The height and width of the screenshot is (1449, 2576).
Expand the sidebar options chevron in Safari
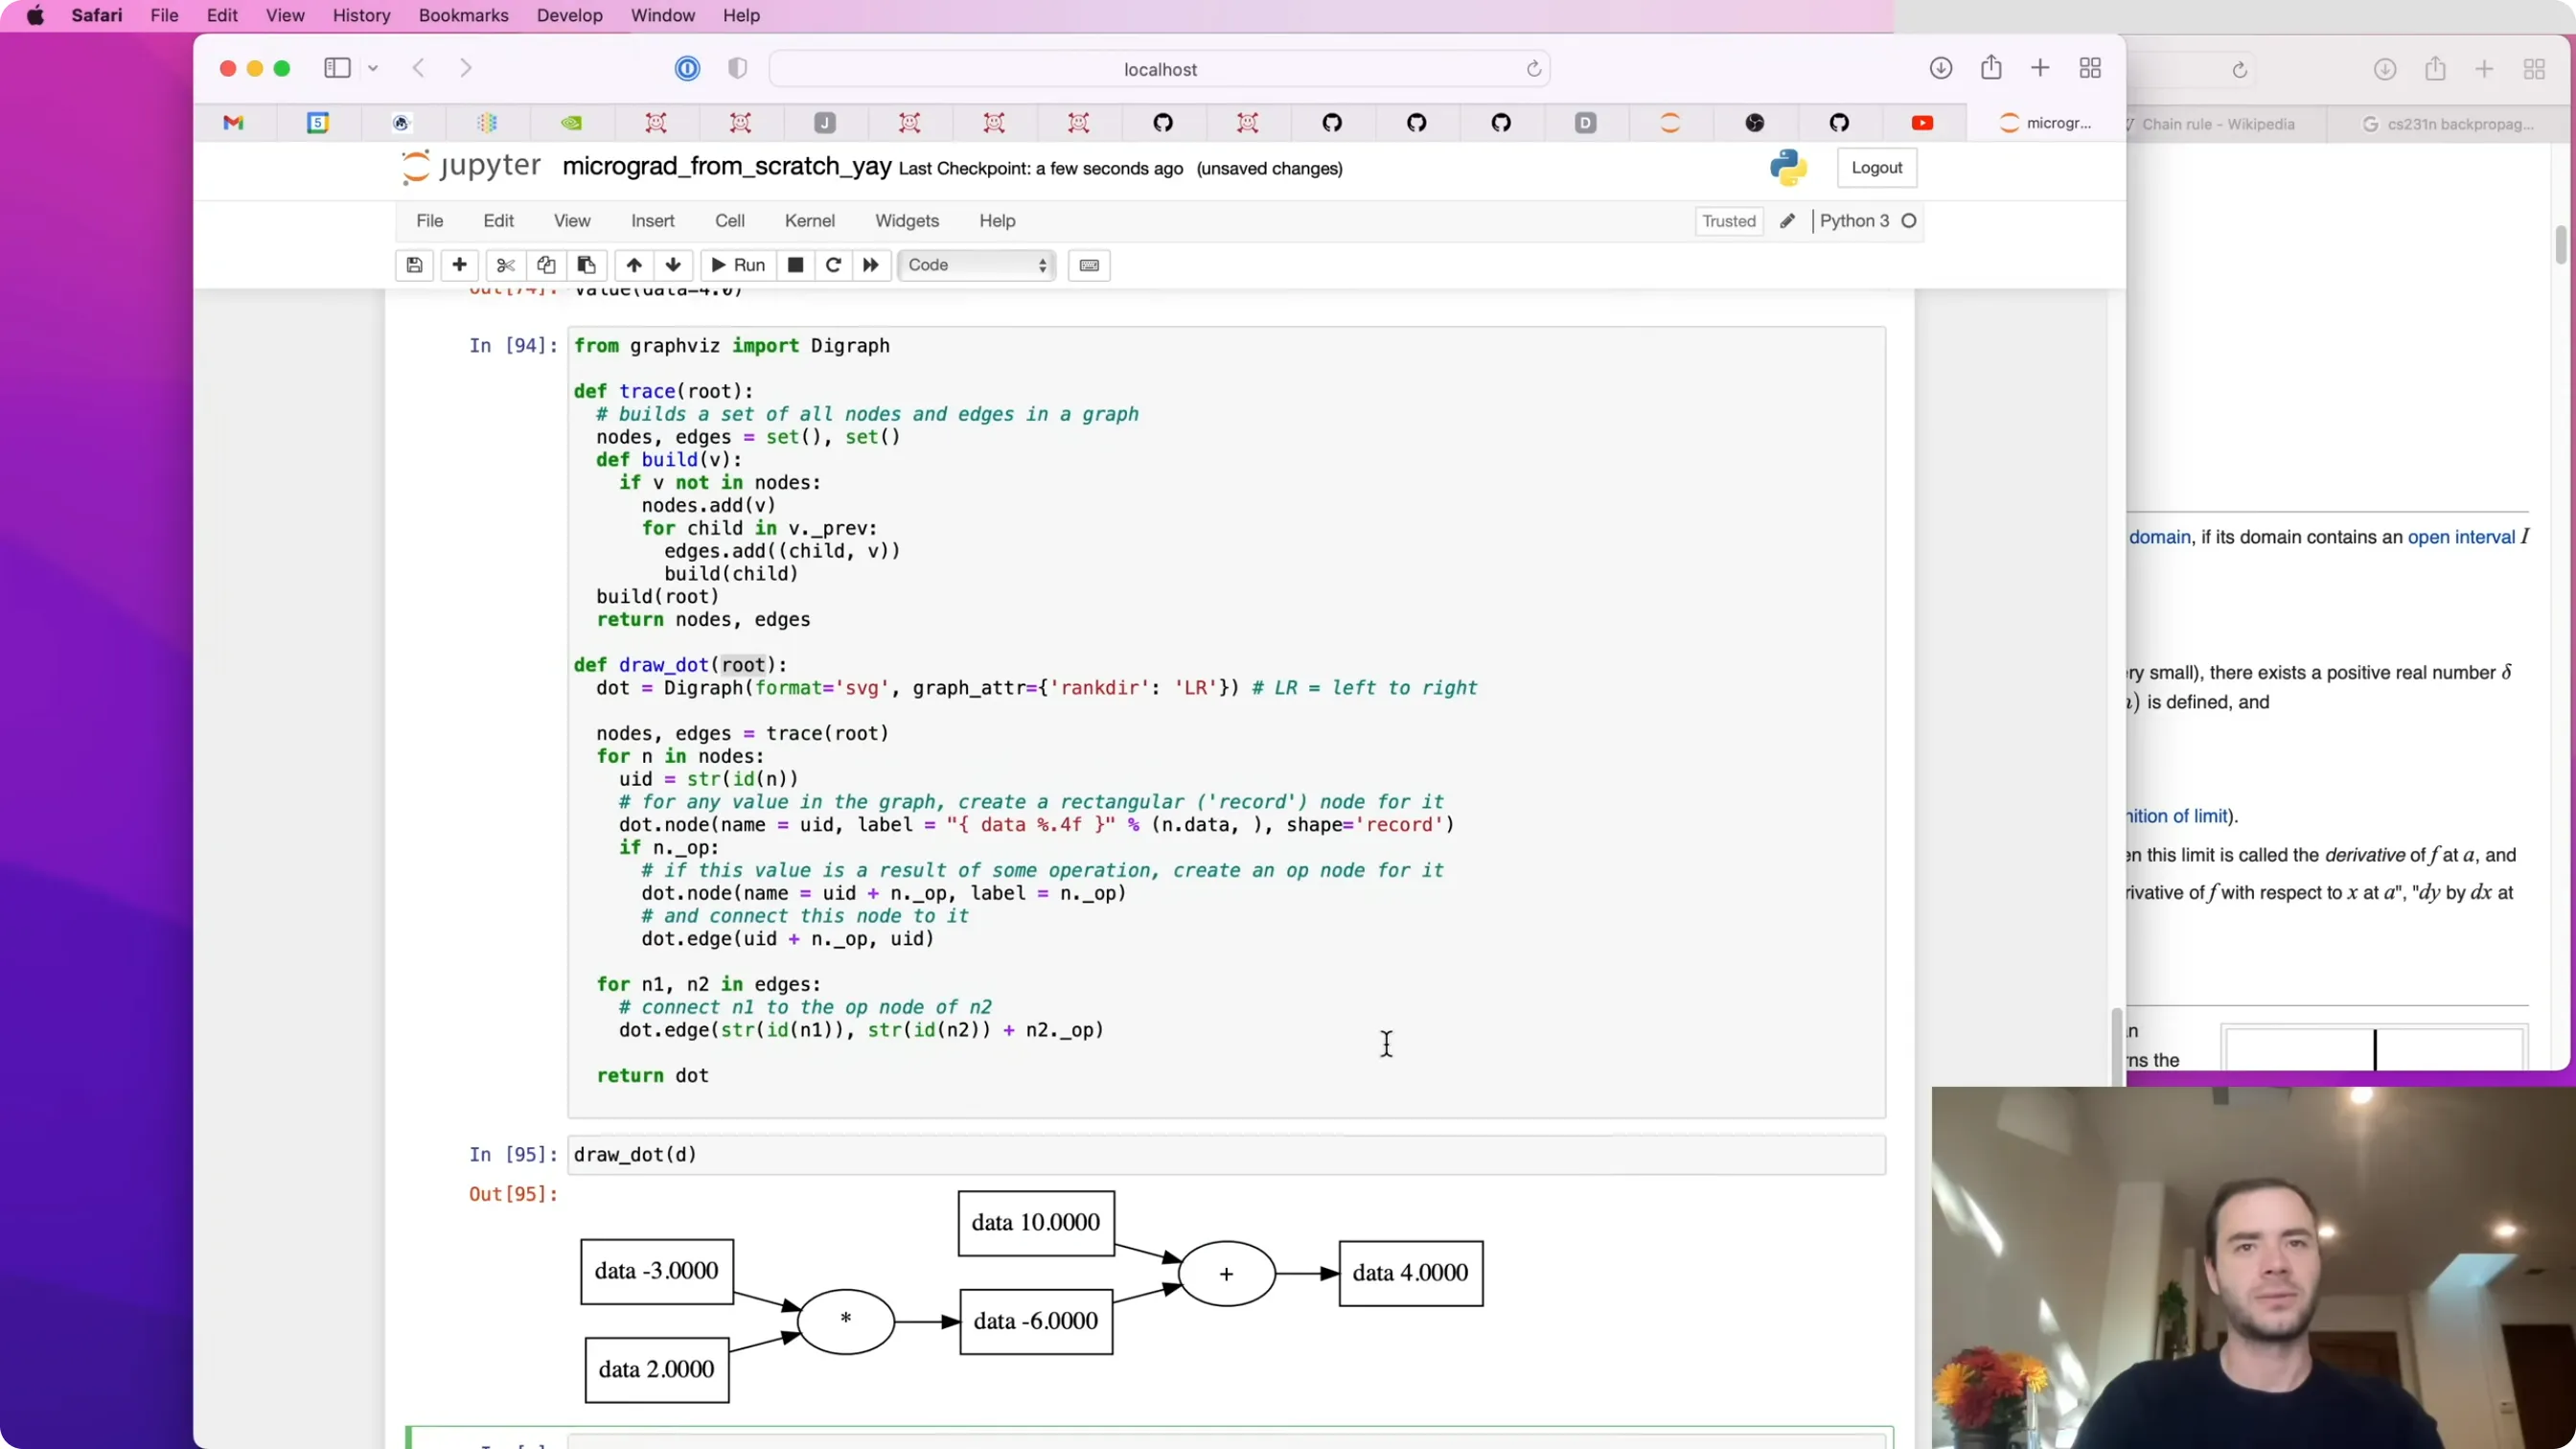(373, 68)
